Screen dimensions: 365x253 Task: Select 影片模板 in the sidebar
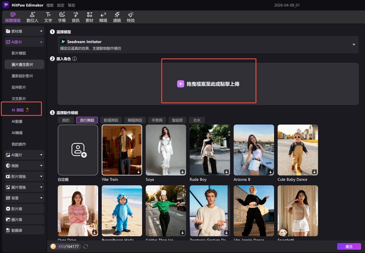pos(19,53)
